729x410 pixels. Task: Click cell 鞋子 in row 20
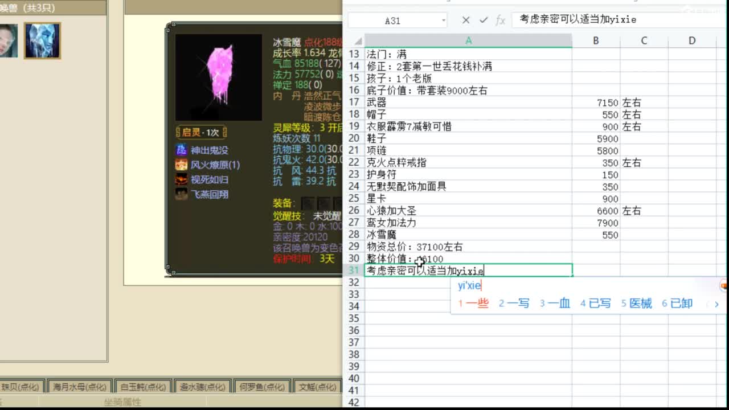tap(468, 138)
